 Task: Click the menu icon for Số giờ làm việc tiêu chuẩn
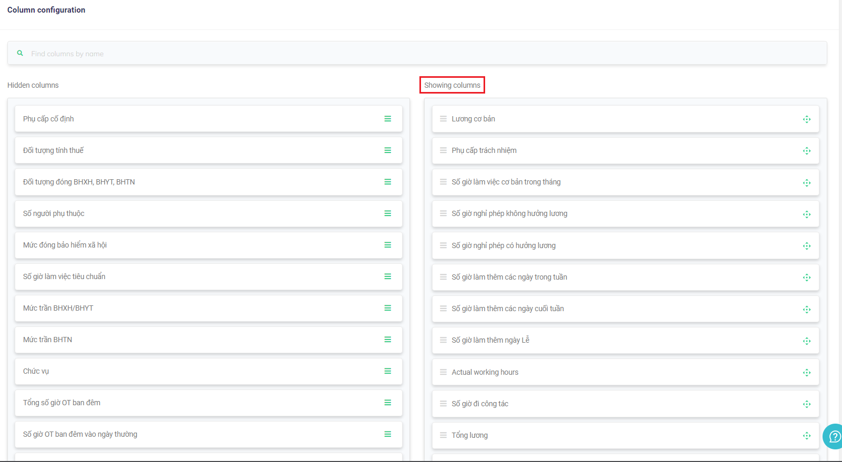[387, 276]
